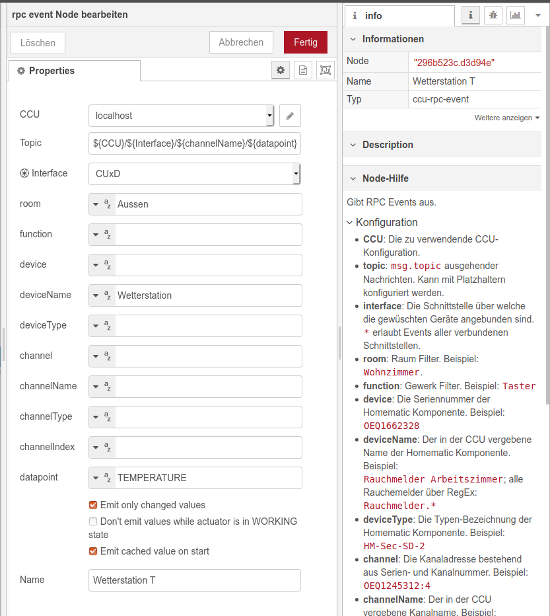
Task: Open the CCU localhost dropdown
Action: tap(181, 115)
